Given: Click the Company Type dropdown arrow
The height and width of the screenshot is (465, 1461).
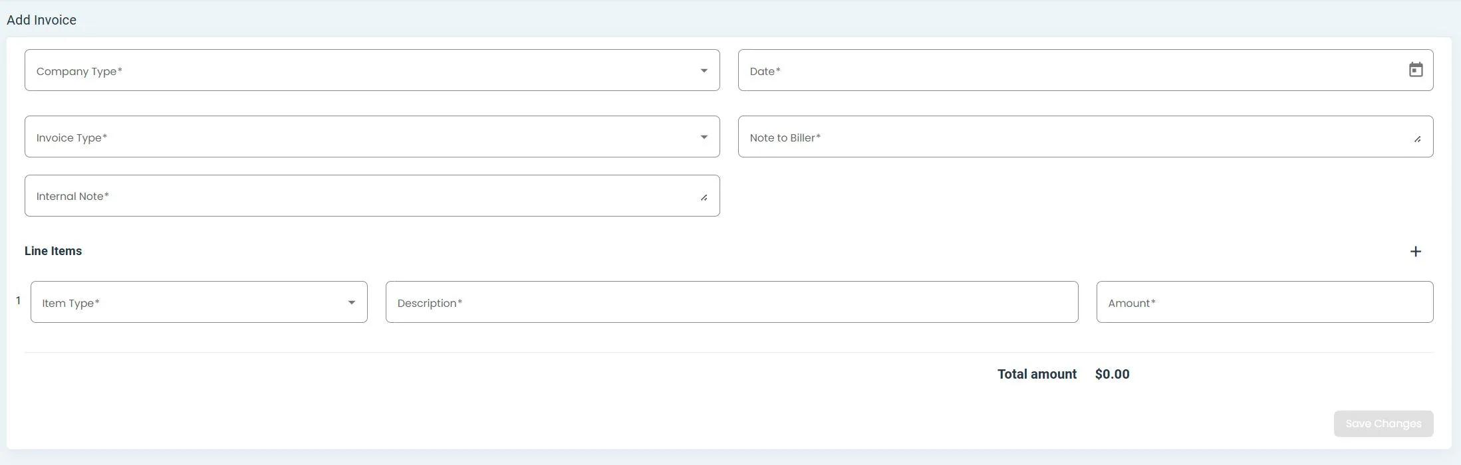Looking at the screenshot, I should pos(704,71).
